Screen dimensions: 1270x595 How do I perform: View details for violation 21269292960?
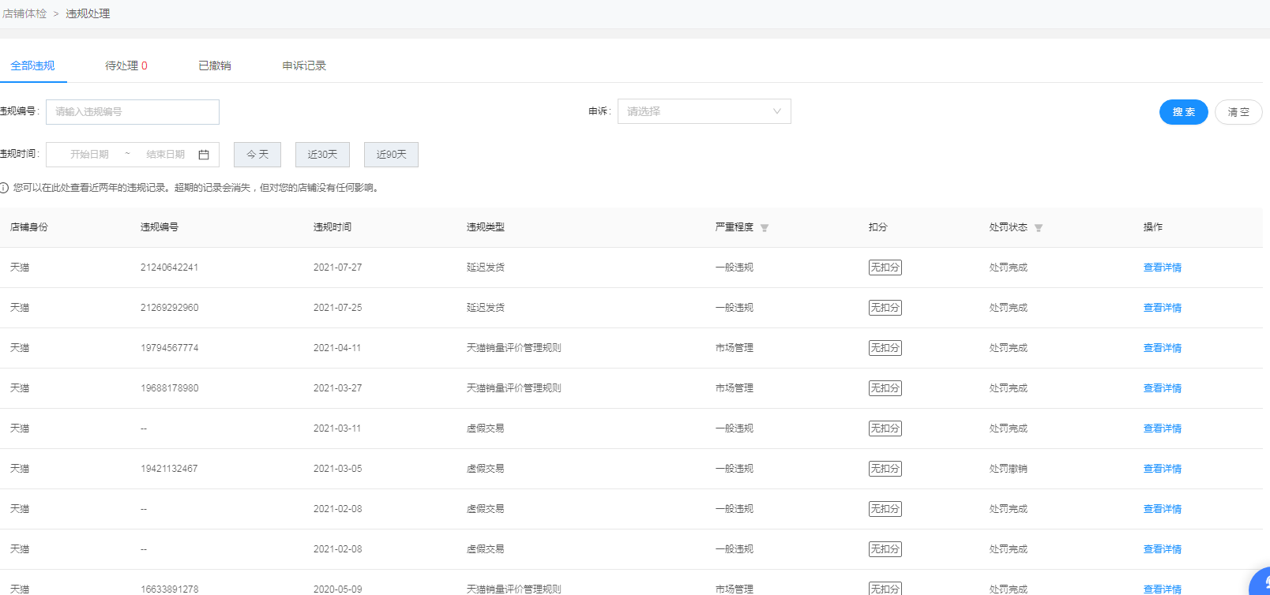pos(1163,308)
